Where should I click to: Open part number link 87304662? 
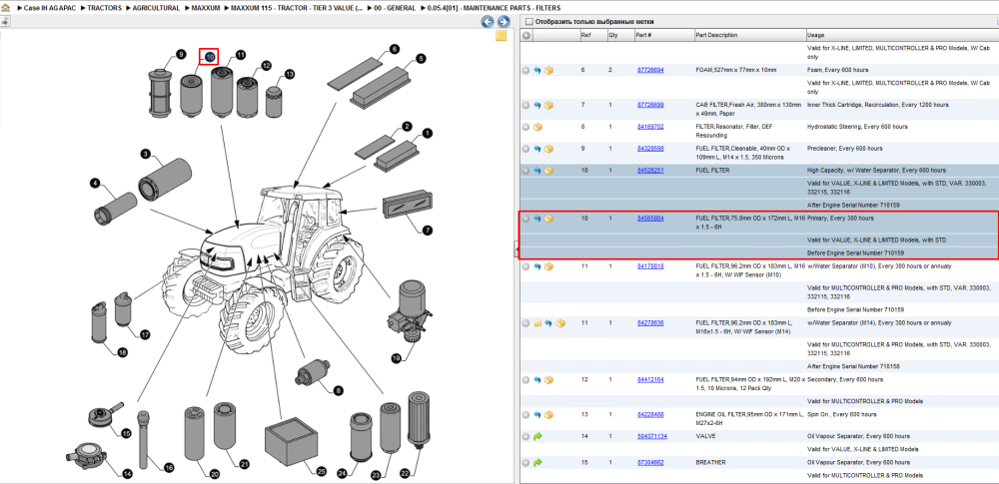(x=650, y=462)
